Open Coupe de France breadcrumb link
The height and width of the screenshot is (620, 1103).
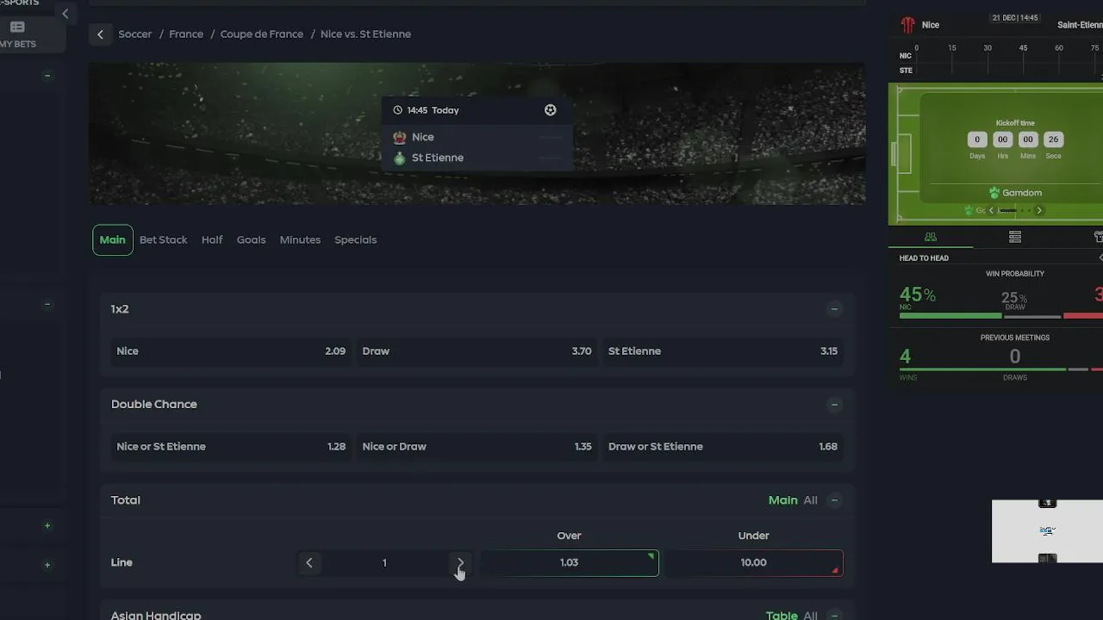click(x=262, y=34)
